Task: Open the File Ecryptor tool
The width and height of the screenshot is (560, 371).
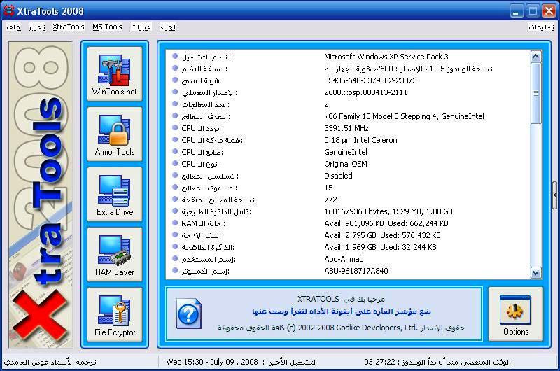Action: 115,314
